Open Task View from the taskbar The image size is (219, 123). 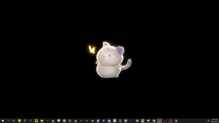click(14, 121)
